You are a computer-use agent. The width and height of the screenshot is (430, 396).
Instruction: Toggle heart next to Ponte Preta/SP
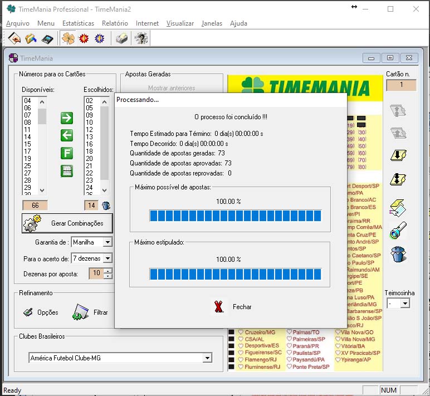[289, 366]
